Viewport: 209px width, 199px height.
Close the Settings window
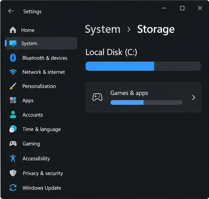click(x=200, y=8)
